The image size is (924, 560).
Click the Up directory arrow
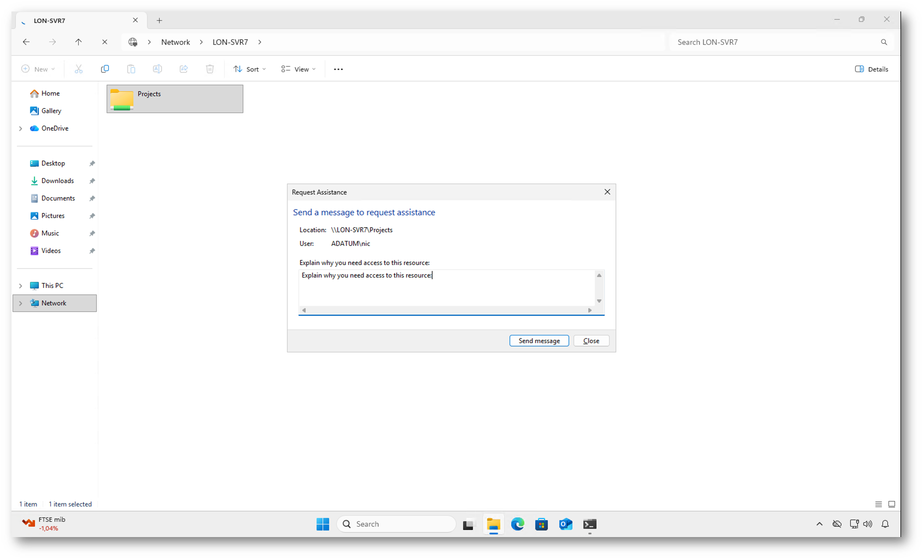[79, 42]
